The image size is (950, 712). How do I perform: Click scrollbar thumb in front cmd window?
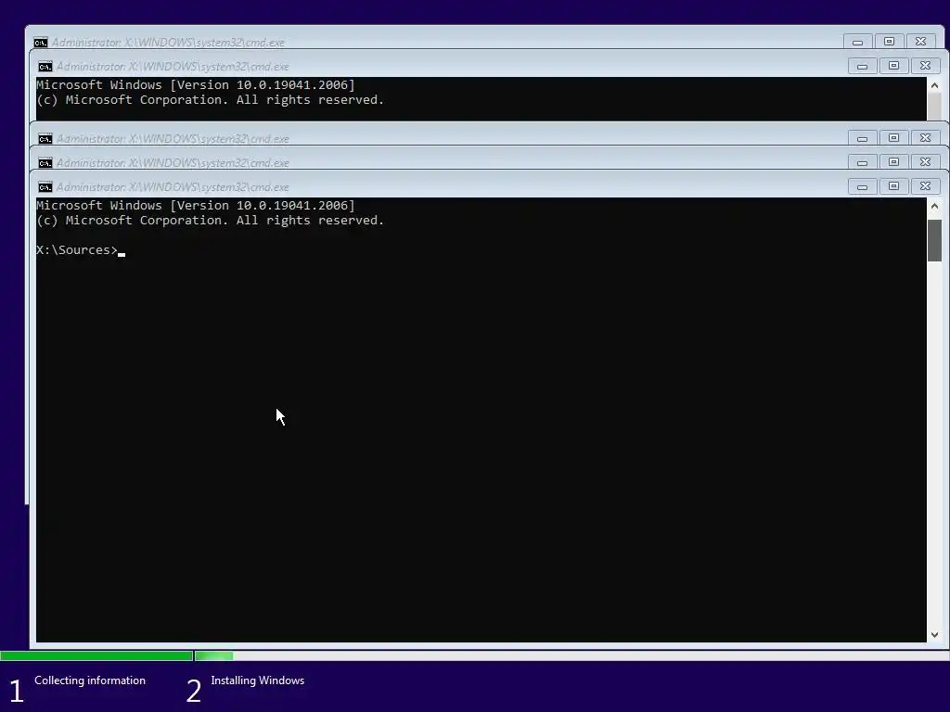[934, 240]
